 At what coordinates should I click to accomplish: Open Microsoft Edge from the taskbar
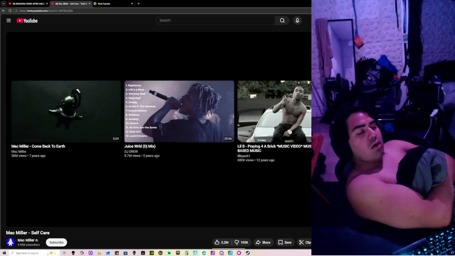(204, 253)
